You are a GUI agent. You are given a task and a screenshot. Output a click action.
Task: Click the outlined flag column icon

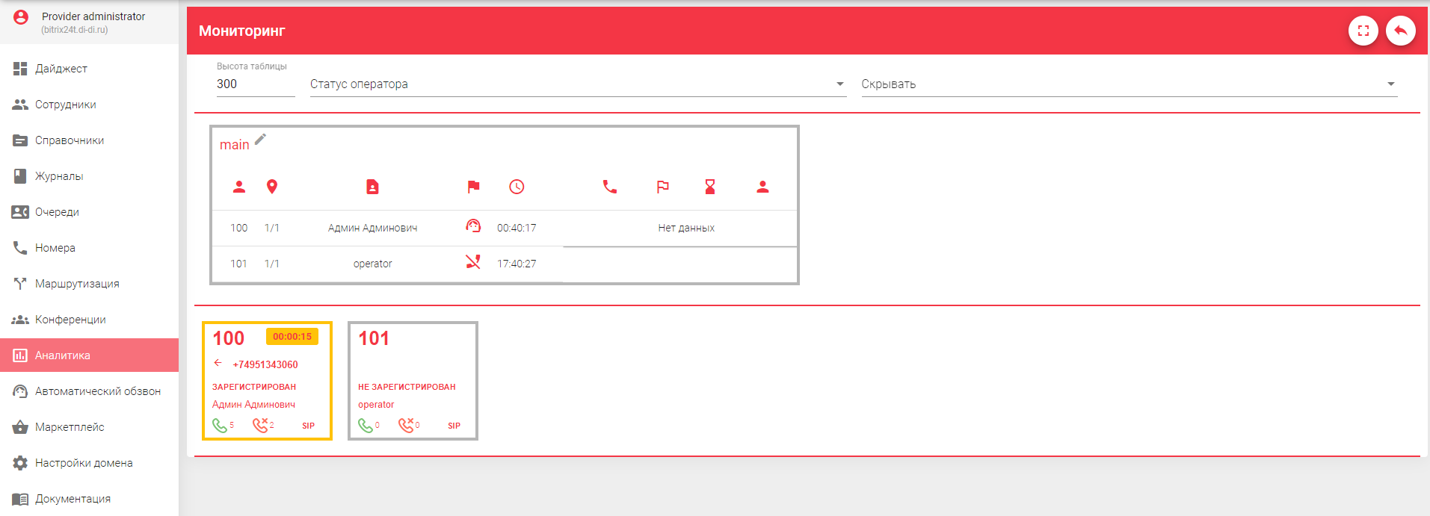662,187
